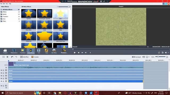Toggle visibility of Mirror effect track
This screenshot has height=95, width=170.
[x=1, y=73]
